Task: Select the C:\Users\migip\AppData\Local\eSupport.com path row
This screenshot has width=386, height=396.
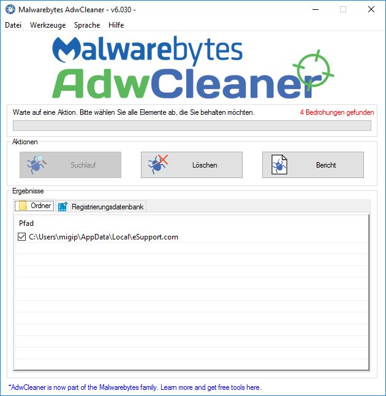Action: pyautogui.click(x=192, y=237)
